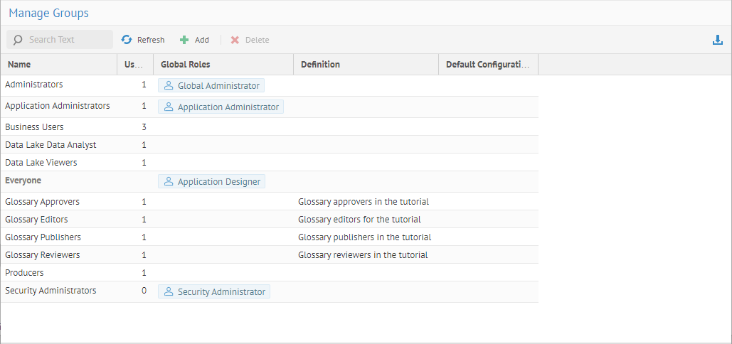Image resolution: width=732 pixels, height=344 pixels.
Task: Click the green Add plus icon
Action: pyautogui.click(x=184, y=40)
